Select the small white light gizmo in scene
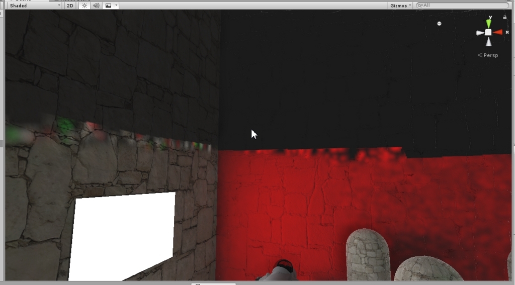Viewport: 515px width, 285px height. (x=439, y=23)
